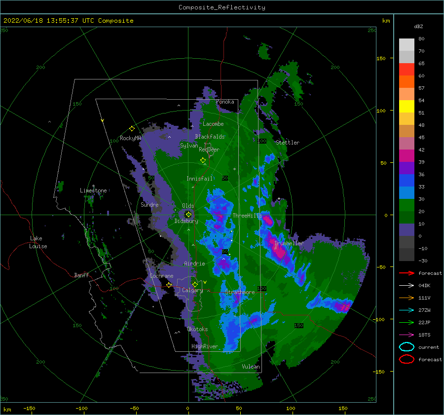Click the Ponoka town label
Screen dimensions: 444x415
pyautogui.click(x=225, y=102)
